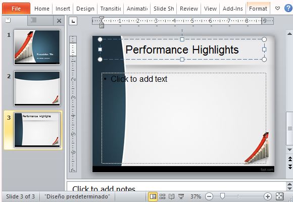Start Slide Show from status bar icon
Image resolution: width=293 pixels, height=202 pixels.
(181, 196)
